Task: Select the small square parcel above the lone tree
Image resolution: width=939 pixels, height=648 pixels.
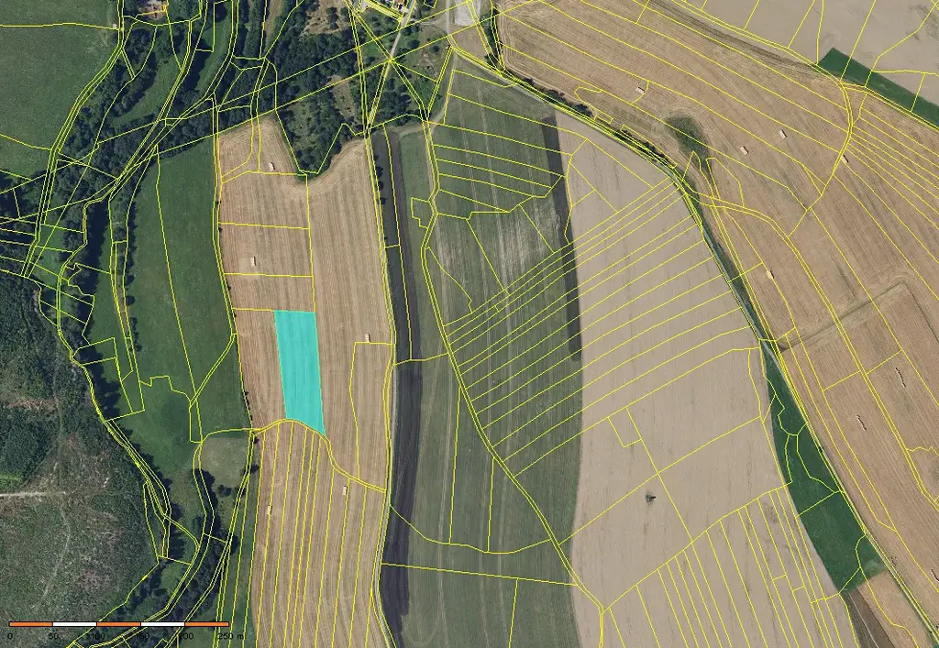Action: click(x=625, y=428)
